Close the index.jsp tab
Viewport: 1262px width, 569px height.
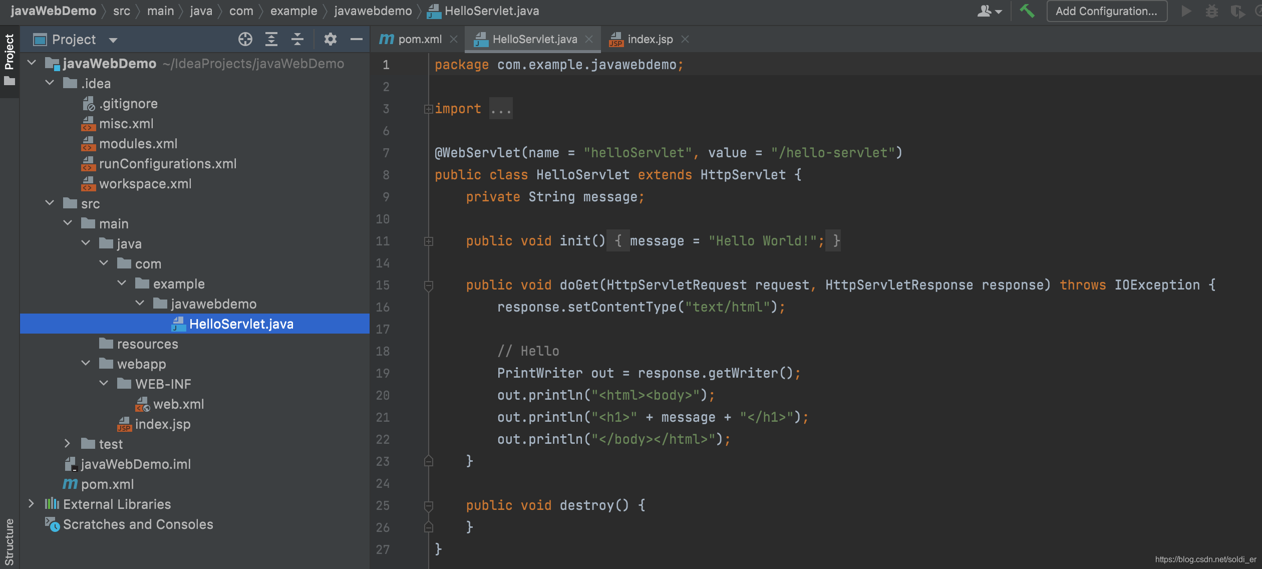click(685, 39)
